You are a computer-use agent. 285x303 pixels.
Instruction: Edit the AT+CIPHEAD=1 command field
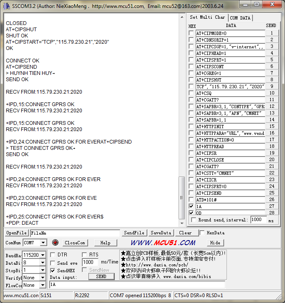(x=230, y=53)
